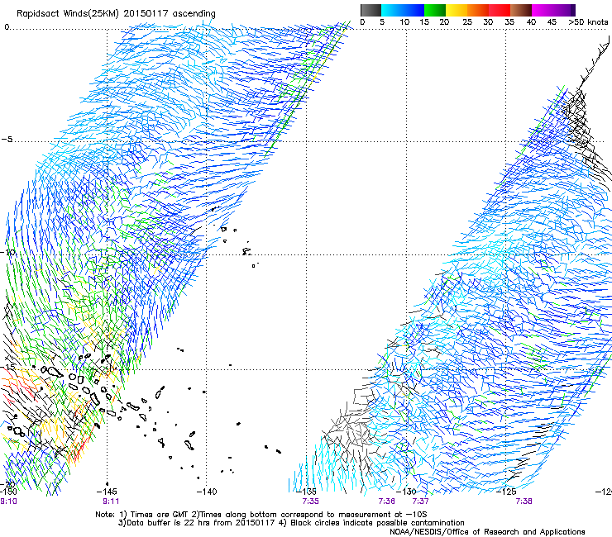Click the '>50 knots' legend label
The height and width of the screenshot is (537, 612).
click(x=588, y=22)
